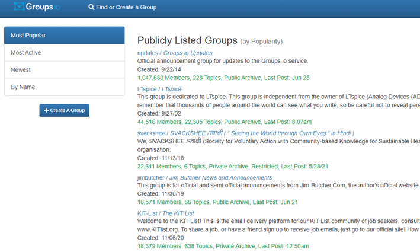Show Newest groups list
Viewport: 420px width, 252px height.
[x=65, y=70]
